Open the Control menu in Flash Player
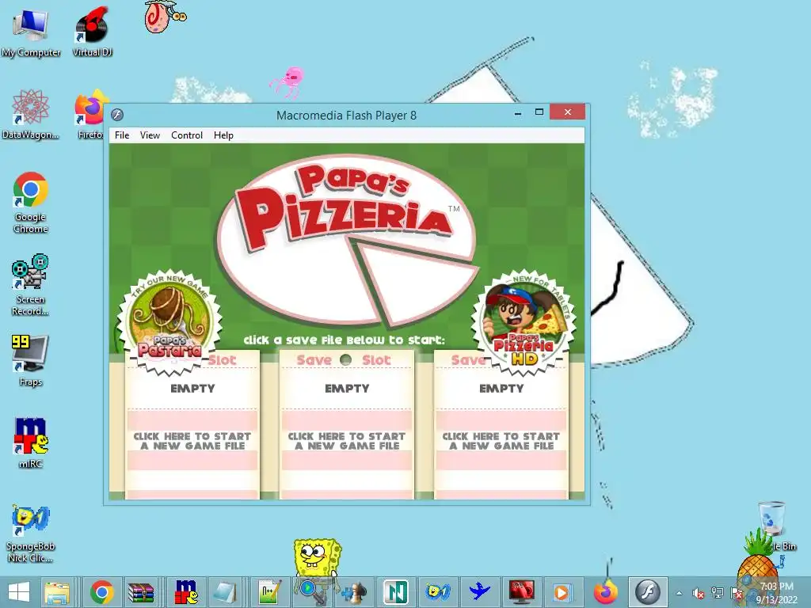 pos(187,135)
